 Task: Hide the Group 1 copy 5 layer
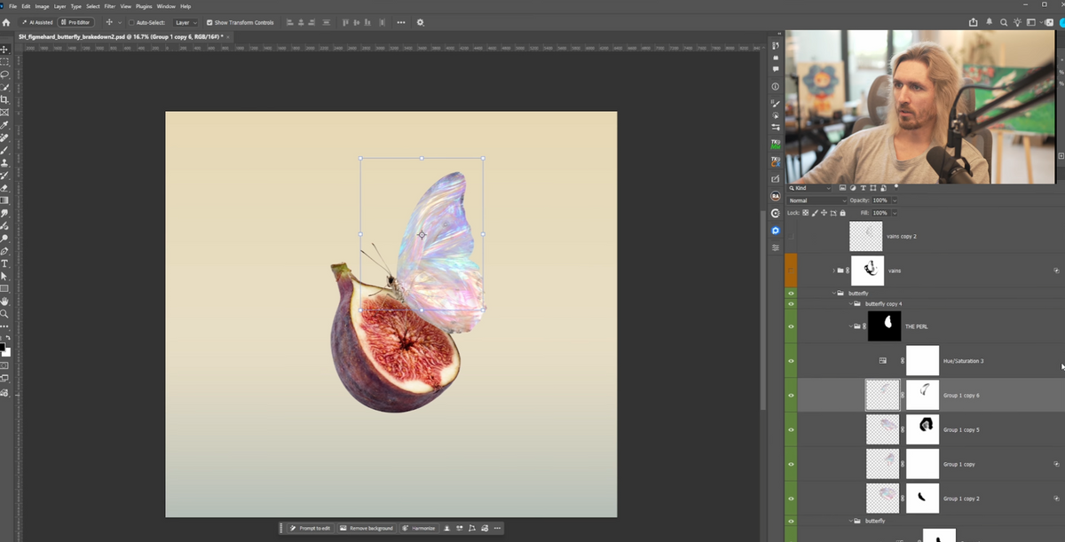coord(791,429)
